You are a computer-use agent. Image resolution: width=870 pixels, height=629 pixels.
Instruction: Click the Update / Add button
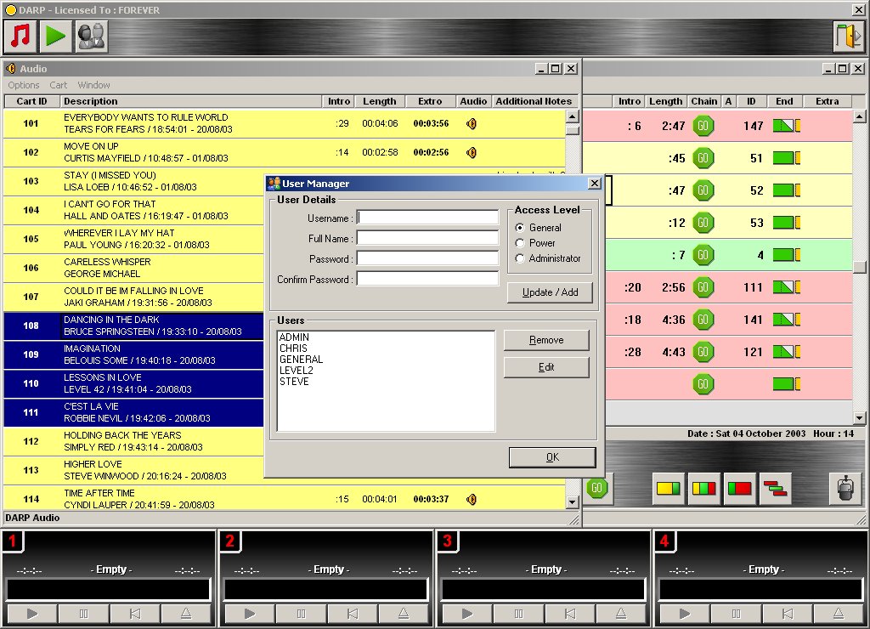550,292
